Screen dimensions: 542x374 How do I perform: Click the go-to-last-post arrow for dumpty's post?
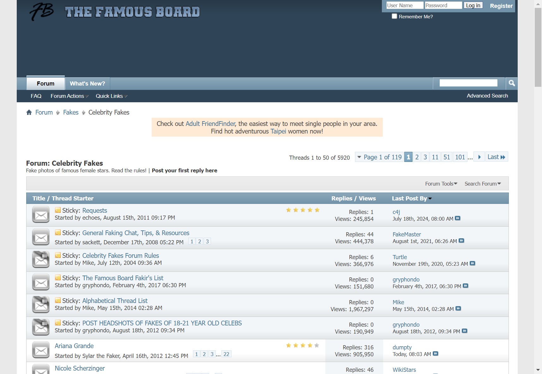click(435, 354)
